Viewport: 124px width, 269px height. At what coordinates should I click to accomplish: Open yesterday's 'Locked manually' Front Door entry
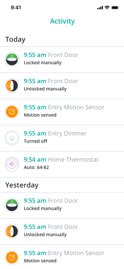[62, 205]
